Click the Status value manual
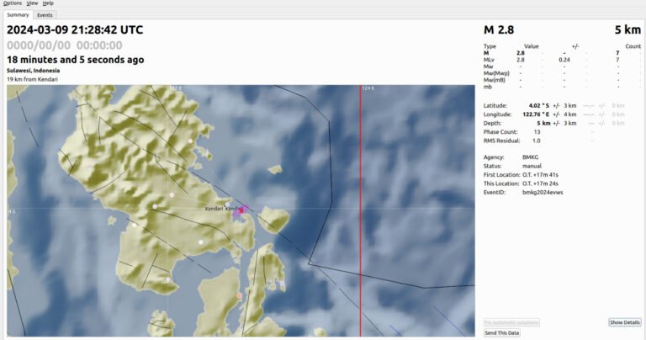 532,166
